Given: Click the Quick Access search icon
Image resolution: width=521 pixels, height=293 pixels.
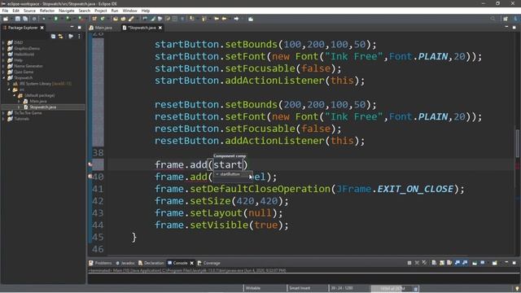Looking at the screenshot, I should 493,19.
